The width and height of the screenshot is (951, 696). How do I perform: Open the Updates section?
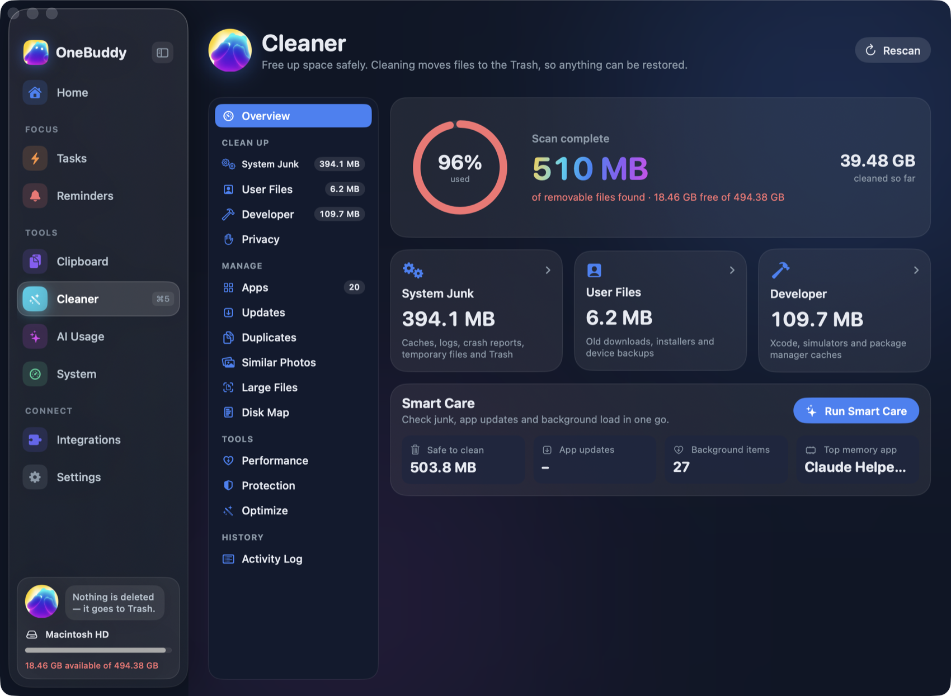tap(293, 313)
